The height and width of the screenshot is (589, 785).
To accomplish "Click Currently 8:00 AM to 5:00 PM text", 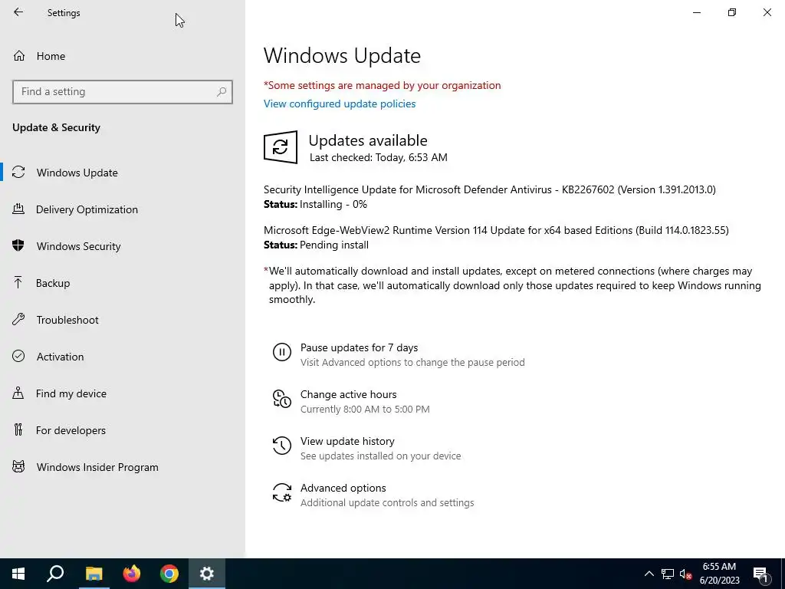I will 365,410.
